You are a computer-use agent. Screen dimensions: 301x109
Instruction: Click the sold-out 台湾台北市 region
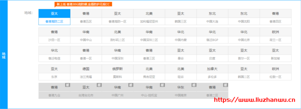[x=86, y=91]
